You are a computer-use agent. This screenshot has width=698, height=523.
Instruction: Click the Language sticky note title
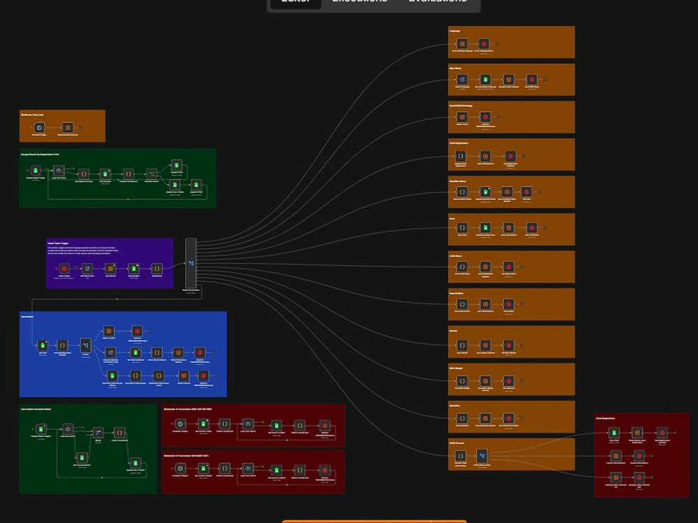pos(454,31)
